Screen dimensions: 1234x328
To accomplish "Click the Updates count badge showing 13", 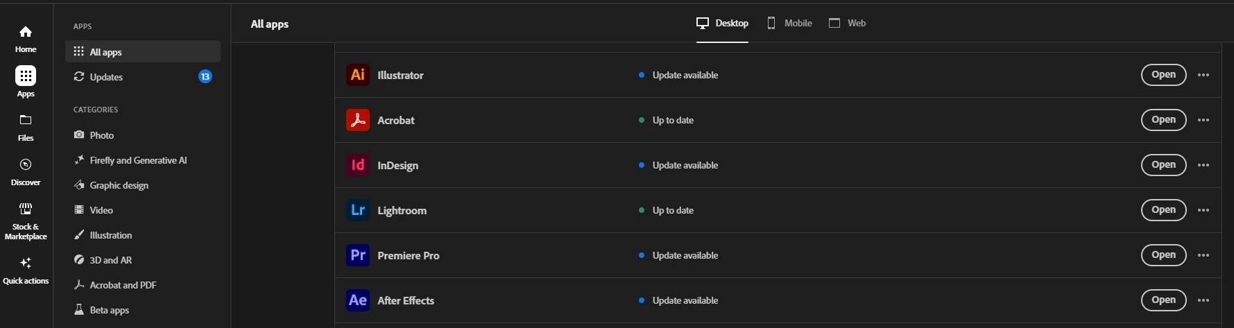I will (x=205, y=77).
